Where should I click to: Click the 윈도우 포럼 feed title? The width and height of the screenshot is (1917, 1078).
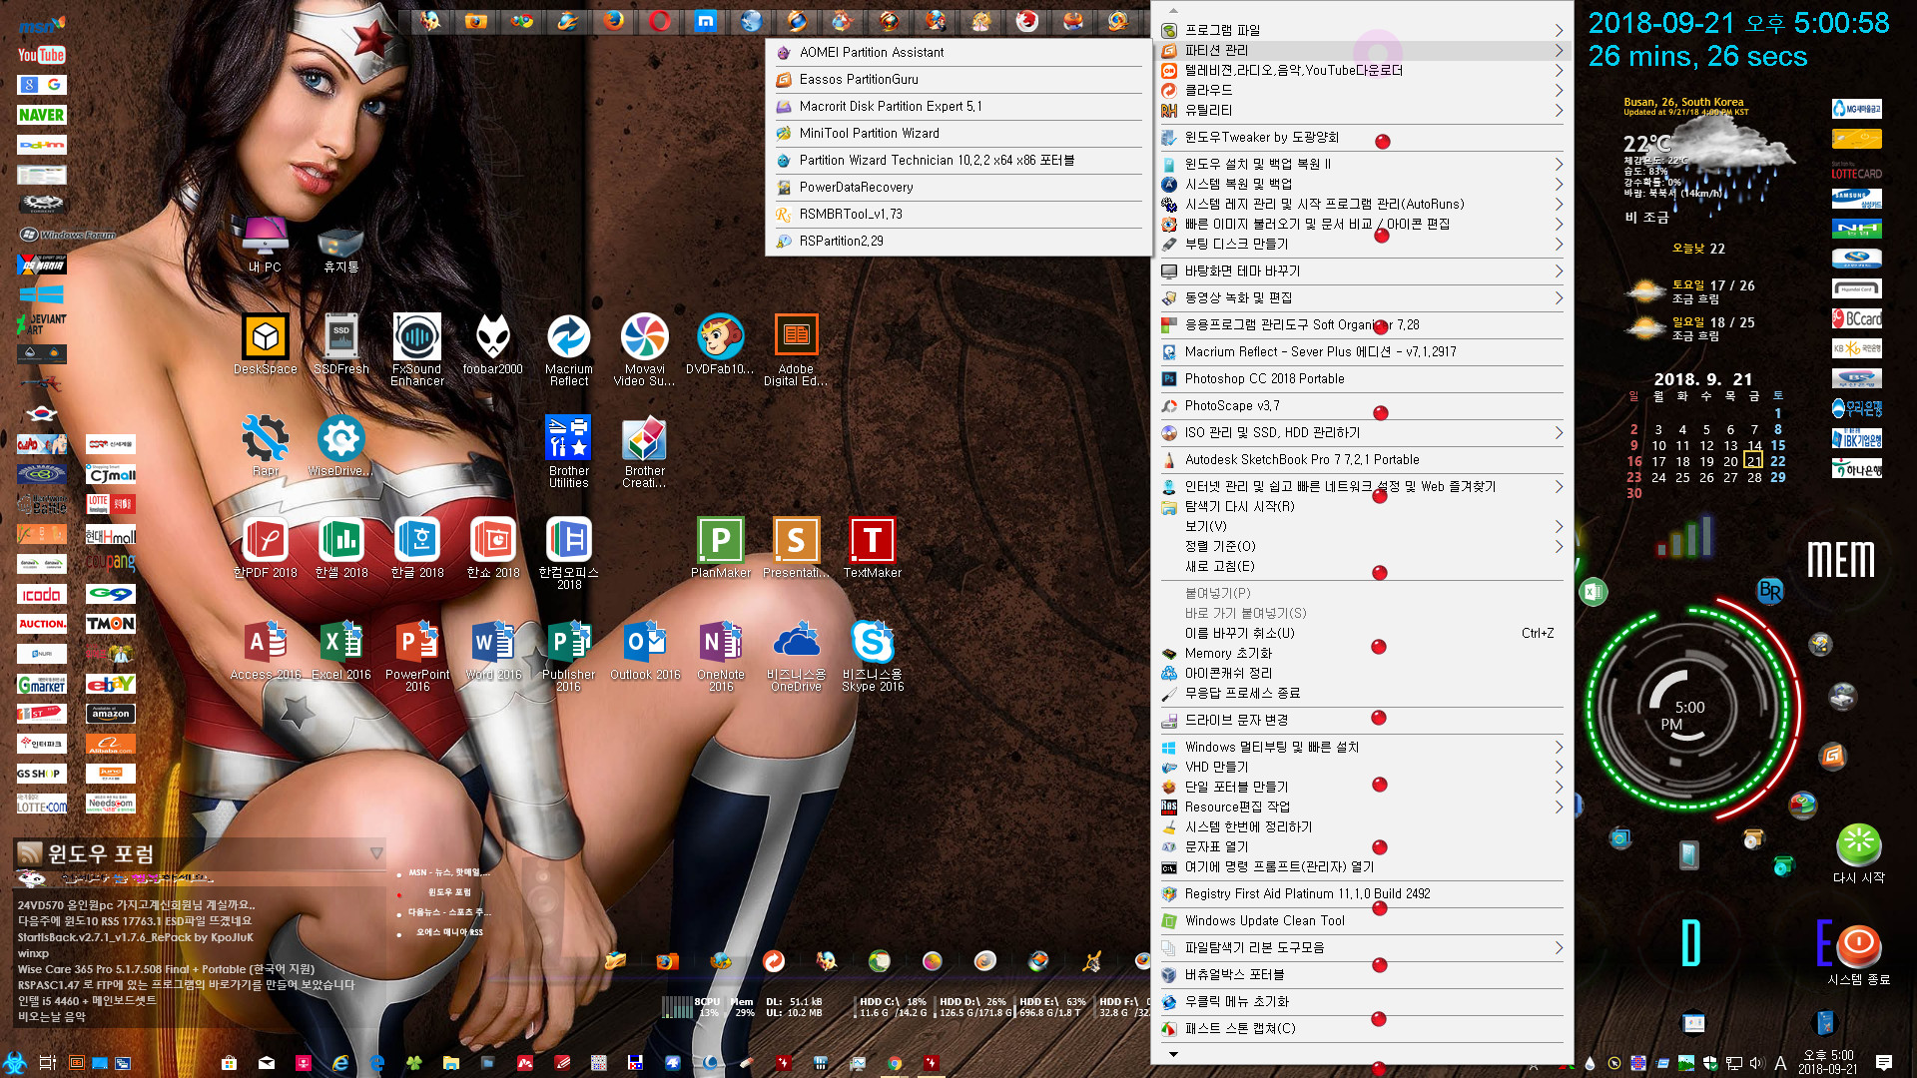(x=101, y=853)
